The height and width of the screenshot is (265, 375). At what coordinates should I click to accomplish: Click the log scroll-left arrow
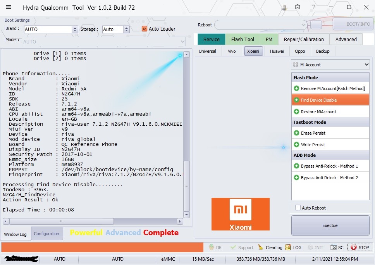[6, 221]
